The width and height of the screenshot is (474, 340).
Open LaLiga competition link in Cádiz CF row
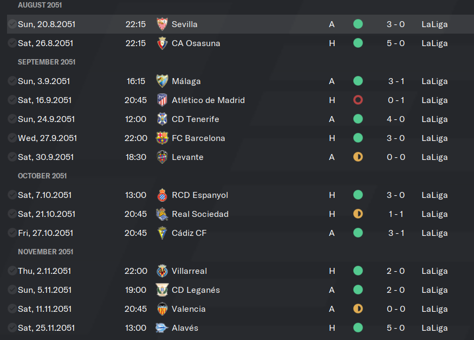434,233
